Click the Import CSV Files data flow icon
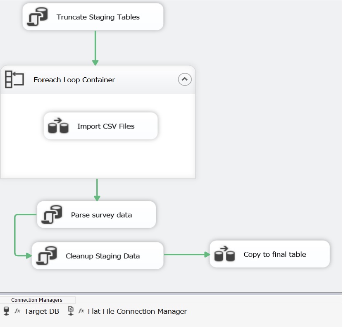Viewport: 353px width, 327px height. (x=58, y=126)
